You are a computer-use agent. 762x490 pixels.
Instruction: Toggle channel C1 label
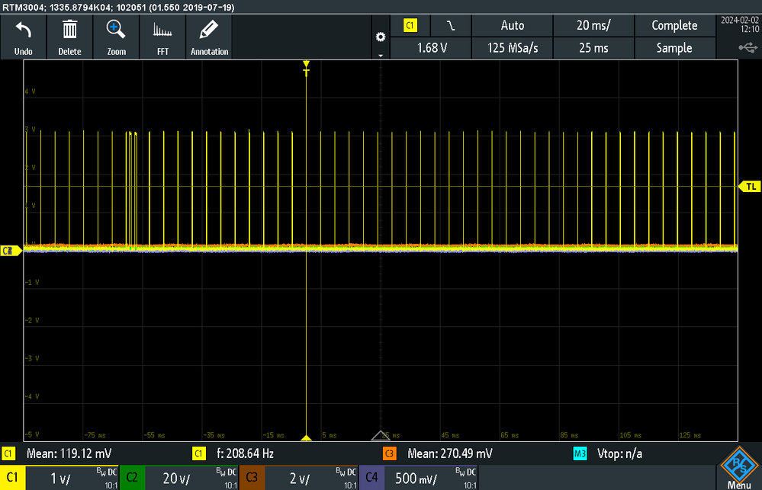tap(13, 478)
